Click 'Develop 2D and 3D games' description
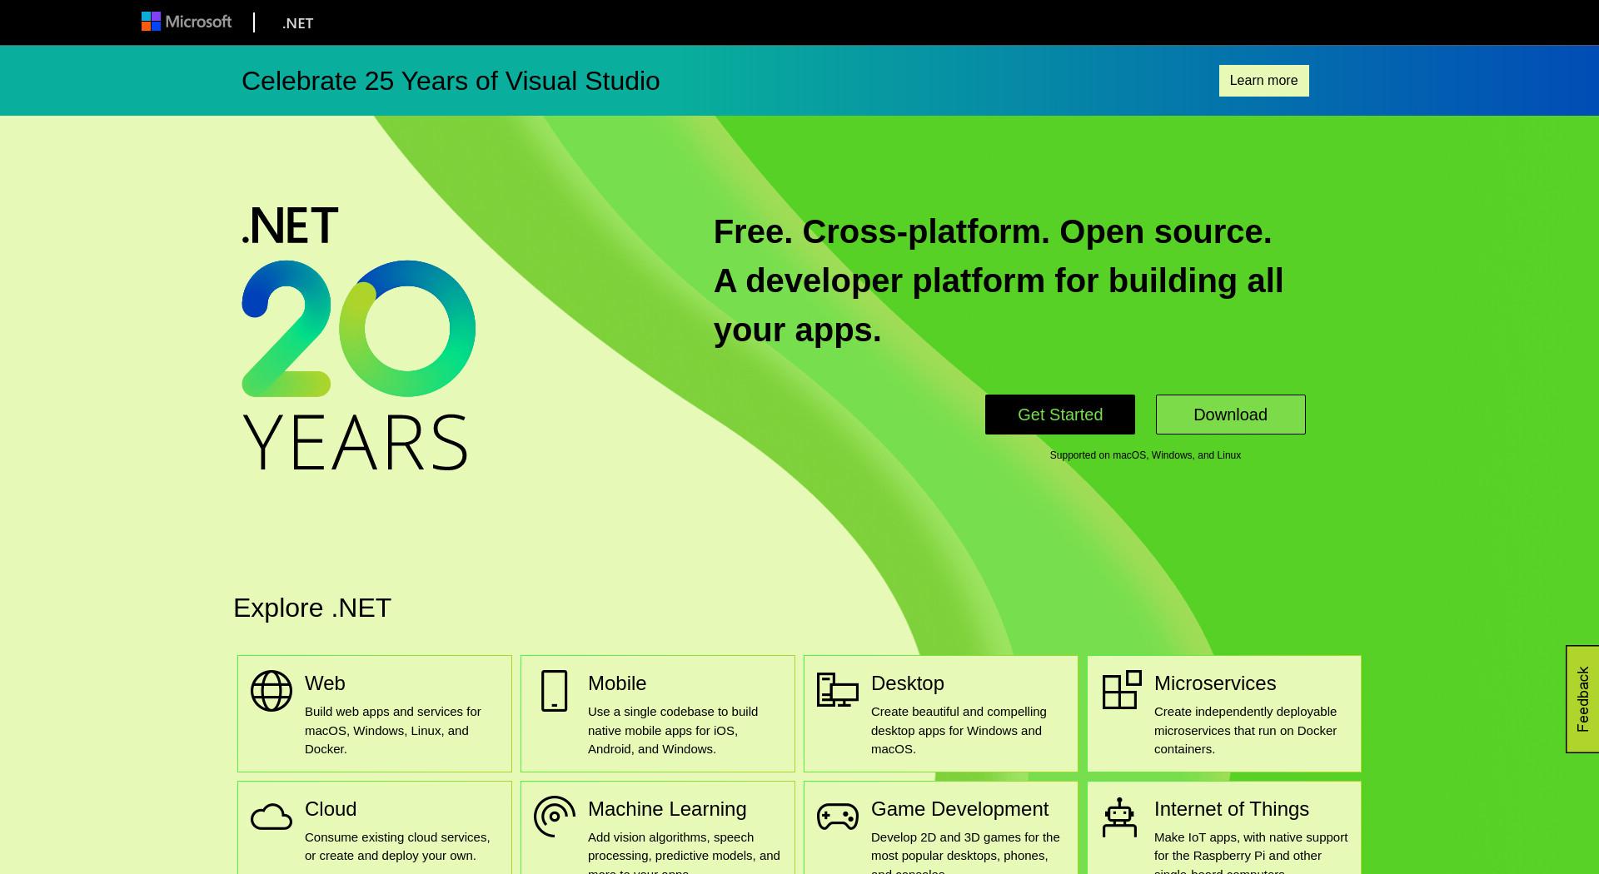Screen dimensions: 1599x874 (x=965, y=852)
